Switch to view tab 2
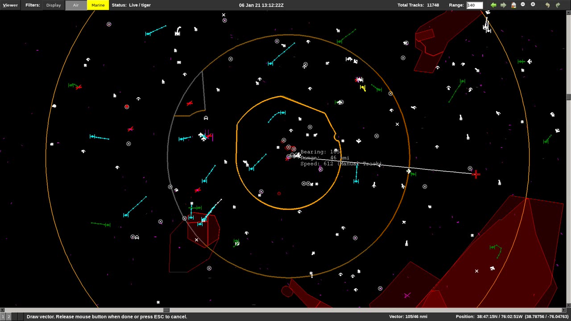 (8, 317)
